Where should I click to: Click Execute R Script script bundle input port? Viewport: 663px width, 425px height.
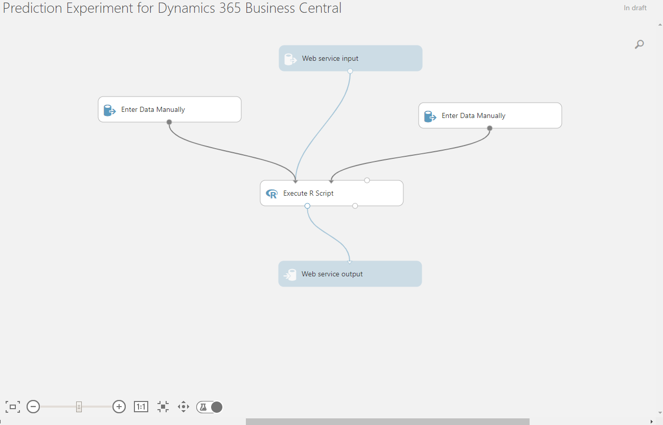(x=367, y=180)
